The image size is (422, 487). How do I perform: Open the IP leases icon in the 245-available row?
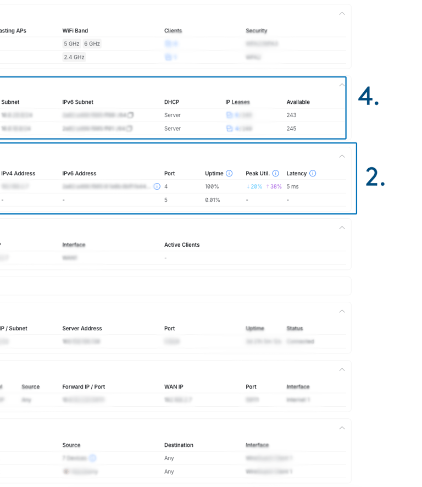pyautogui.click(x=229, y=129)
